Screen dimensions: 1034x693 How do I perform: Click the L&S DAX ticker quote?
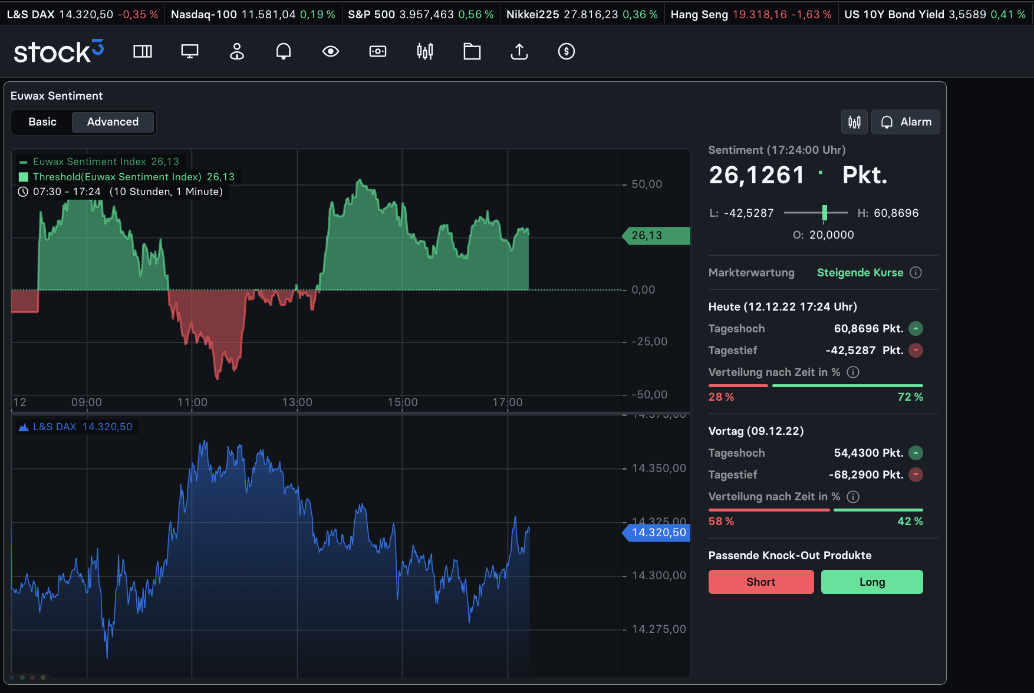83,14
